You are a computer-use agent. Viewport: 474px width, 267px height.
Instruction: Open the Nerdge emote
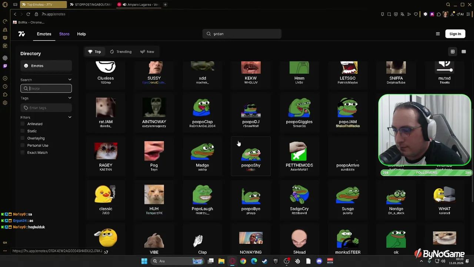tap(396, 200)
